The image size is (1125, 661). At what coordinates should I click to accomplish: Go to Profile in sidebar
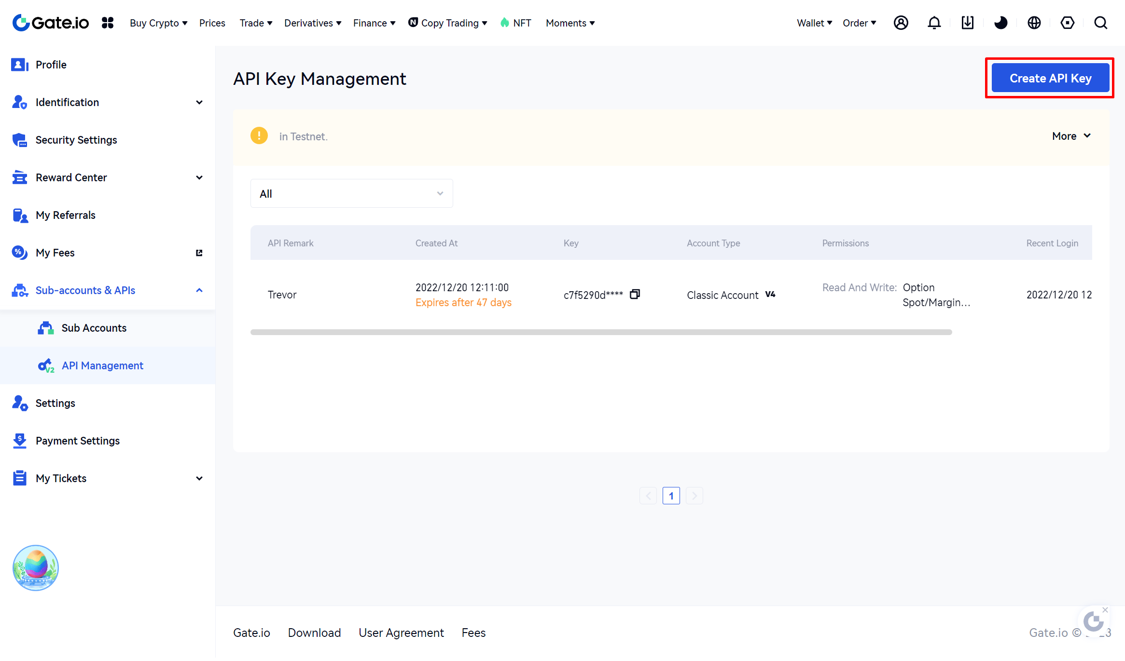(x=51, y=65)
